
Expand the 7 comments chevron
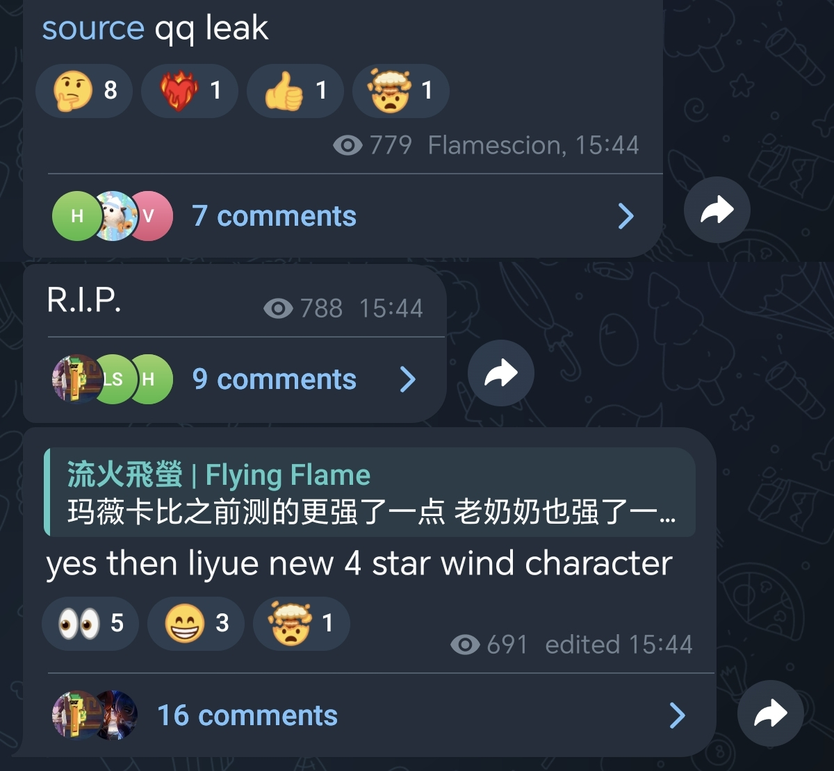(626, 216)
